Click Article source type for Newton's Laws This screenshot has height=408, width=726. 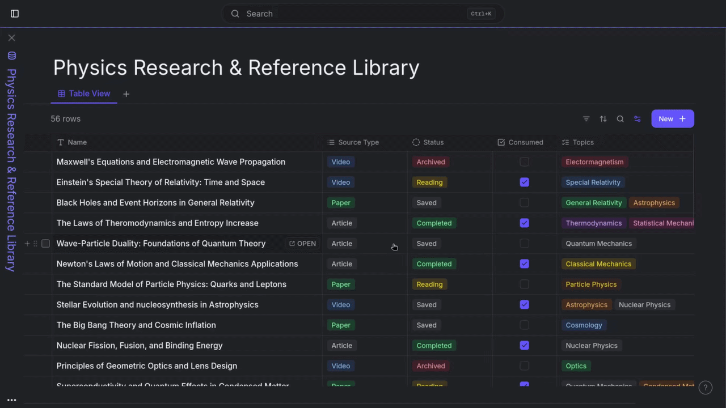(x=342, y=264)
